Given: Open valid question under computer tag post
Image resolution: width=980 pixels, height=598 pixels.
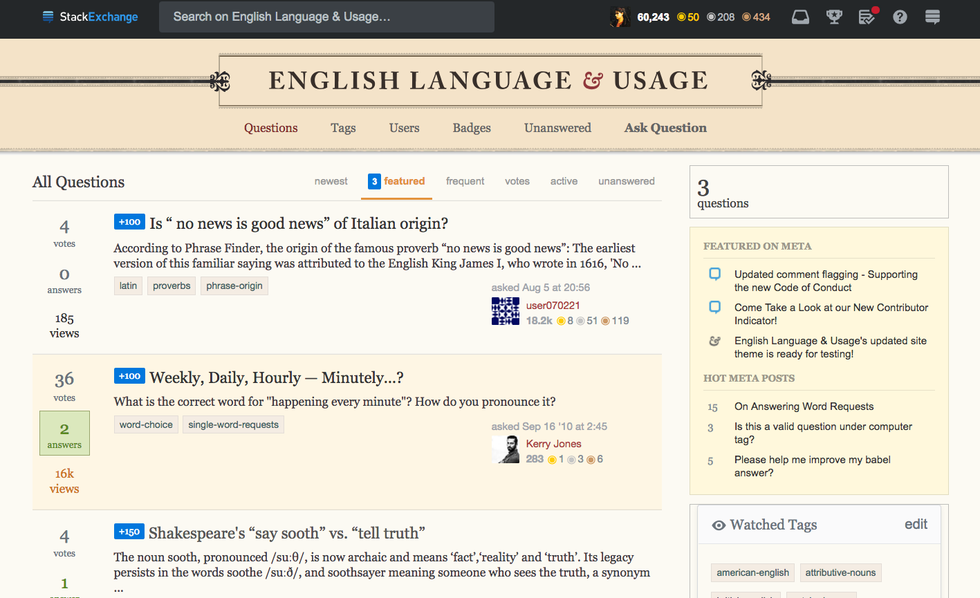Looking at the screenshot, I should click(823, 433).
